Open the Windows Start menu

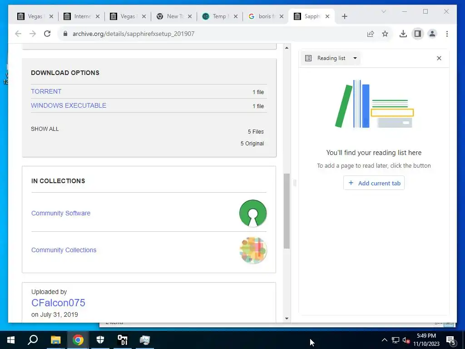(11, 340)
